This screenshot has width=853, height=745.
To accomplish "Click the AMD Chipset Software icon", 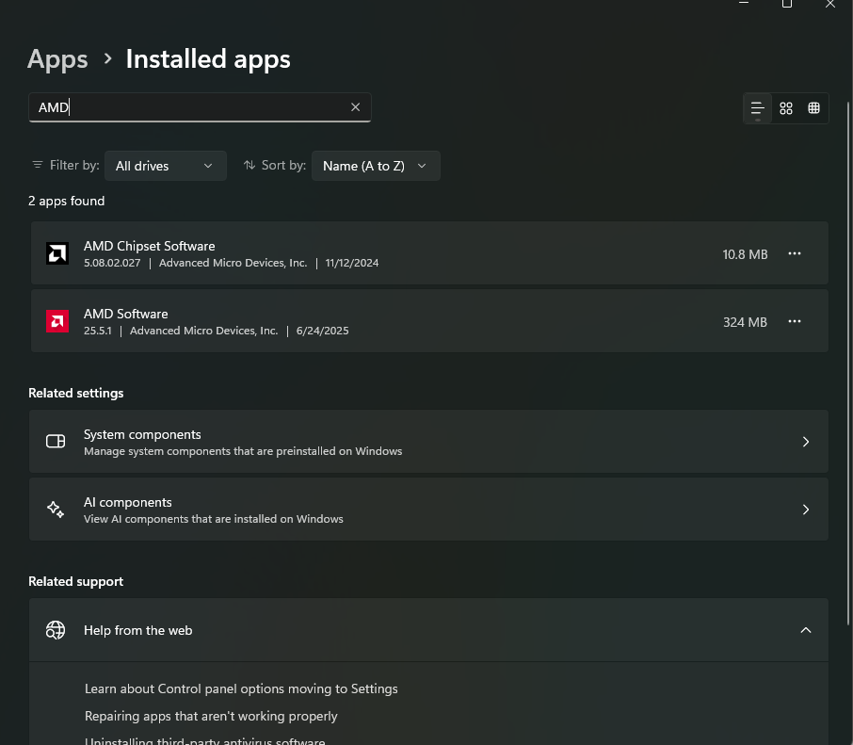I will coord(57,253).
